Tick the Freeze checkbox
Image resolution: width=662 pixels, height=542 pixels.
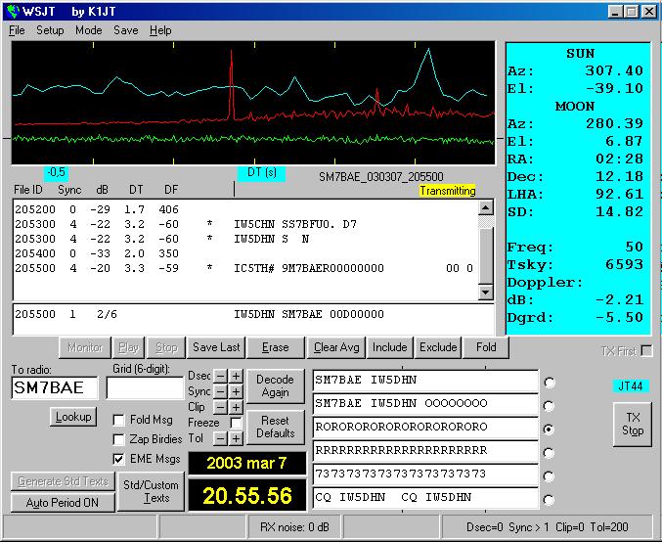click(236, 423)
